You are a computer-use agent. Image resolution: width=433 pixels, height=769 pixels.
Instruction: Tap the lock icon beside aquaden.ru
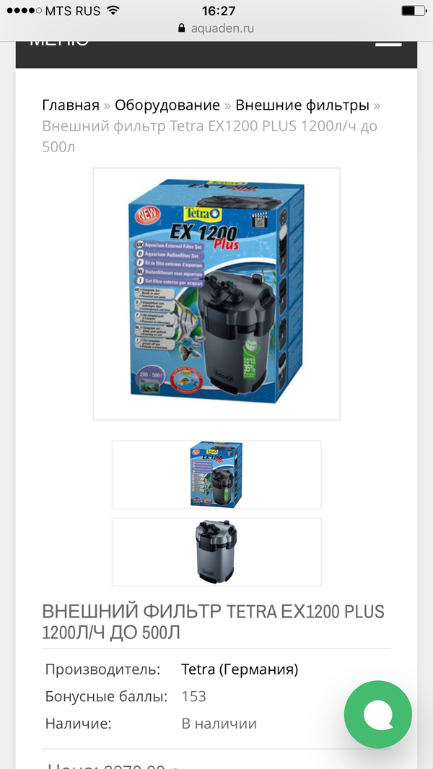pyautogui.click(x=182, y=28)
